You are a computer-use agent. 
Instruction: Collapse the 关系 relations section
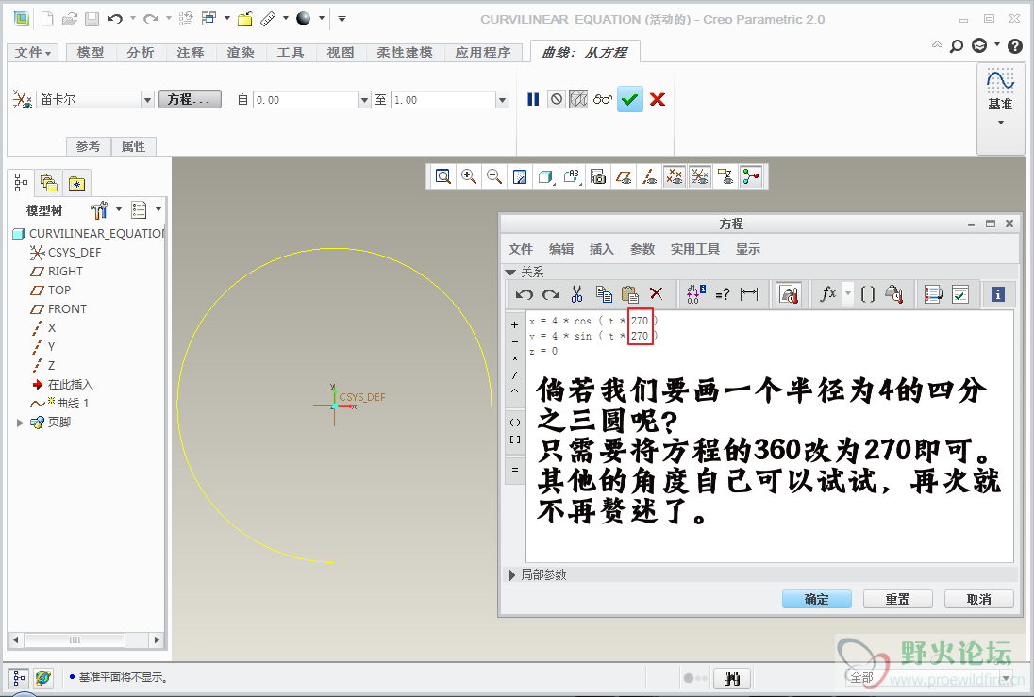point(510,272)
